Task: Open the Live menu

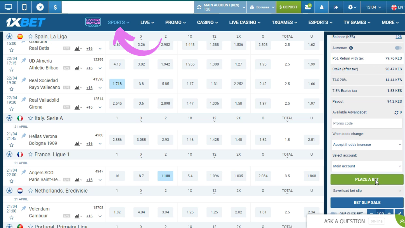Action: coord(147,22)
